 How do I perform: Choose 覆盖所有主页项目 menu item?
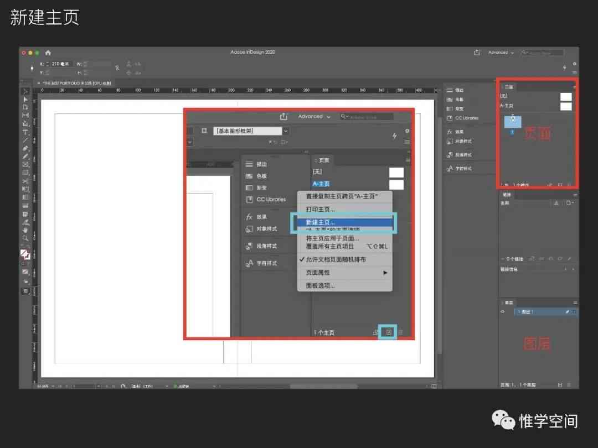coord(344,247)
